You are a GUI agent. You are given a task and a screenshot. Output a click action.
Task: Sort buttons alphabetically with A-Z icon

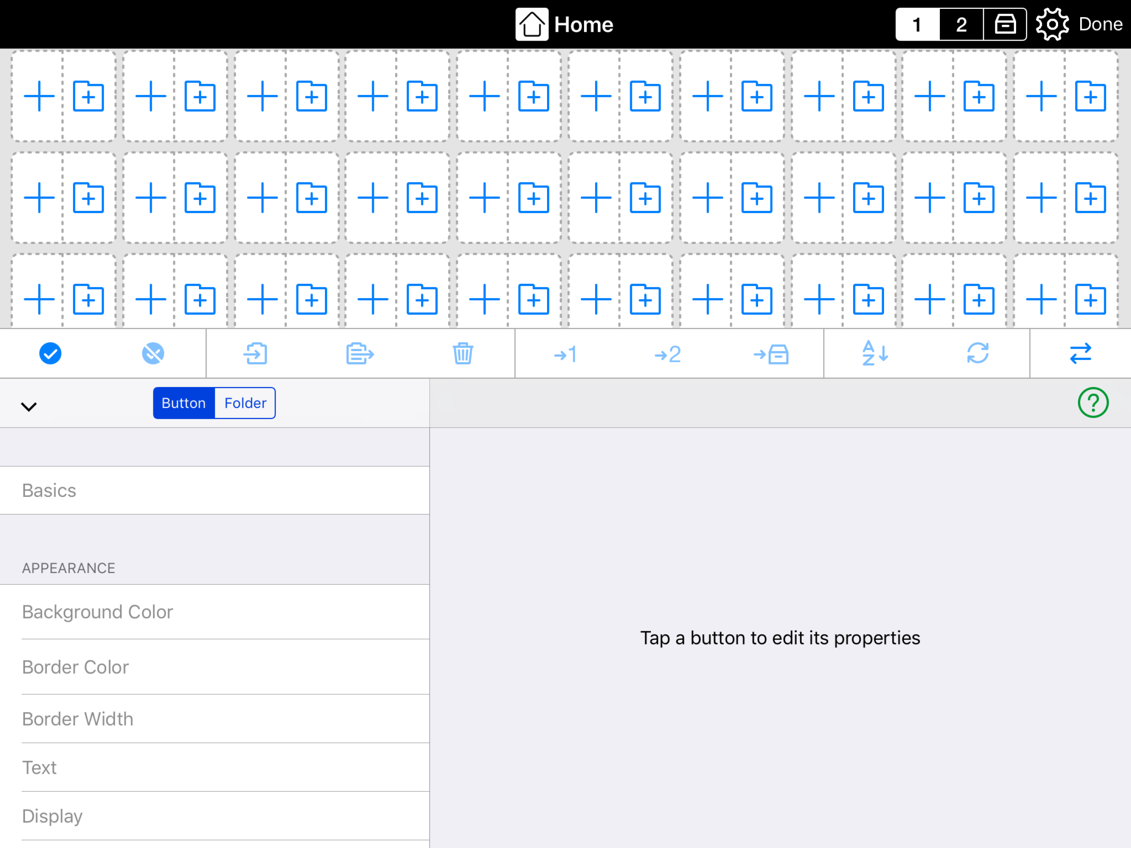click(x=874, y=353)
